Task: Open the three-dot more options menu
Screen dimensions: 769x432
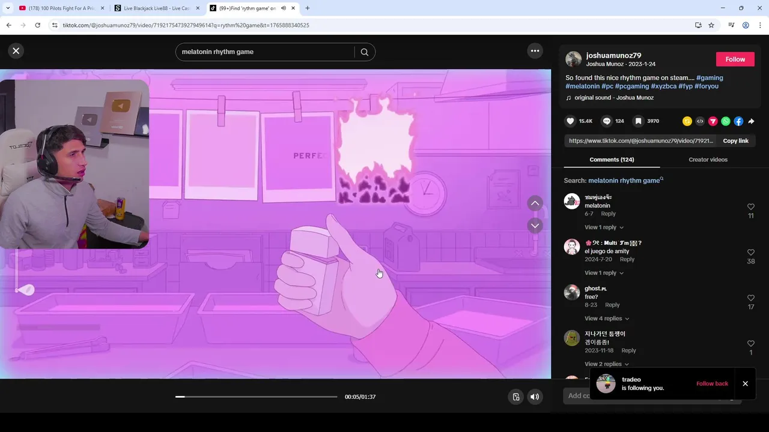Action: click(x=535, y=51)
